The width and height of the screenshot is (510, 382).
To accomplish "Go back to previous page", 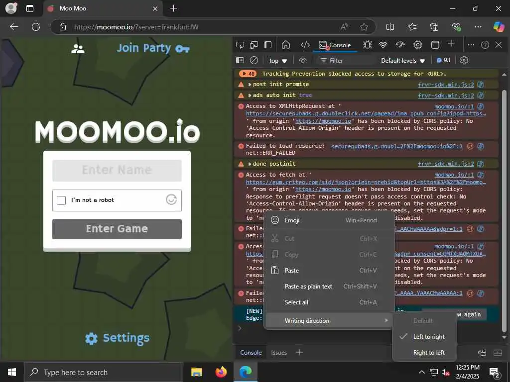I will coord(13,27).
